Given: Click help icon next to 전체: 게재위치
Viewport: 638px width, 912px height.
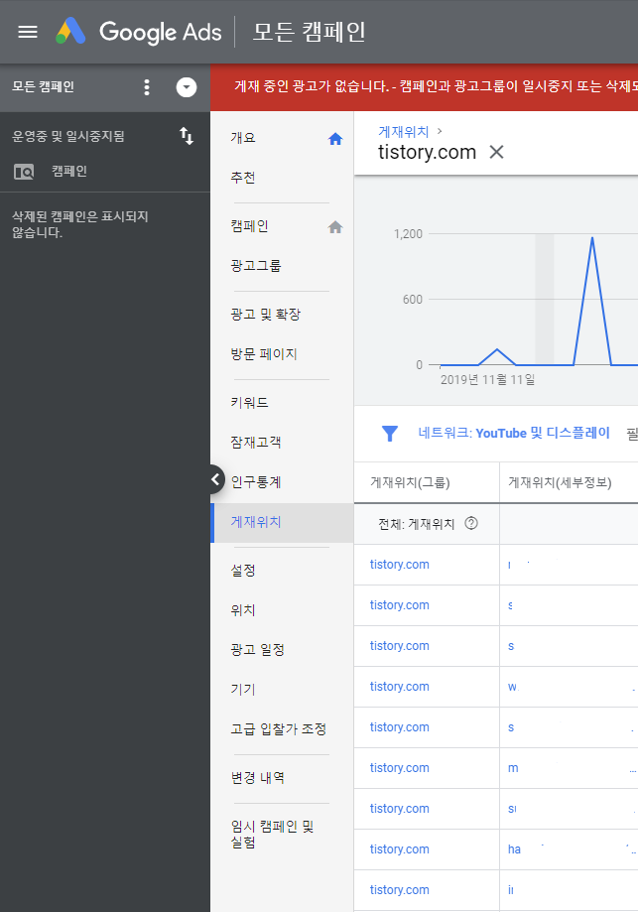Looking at the screenshot, I should pos(471,523).
